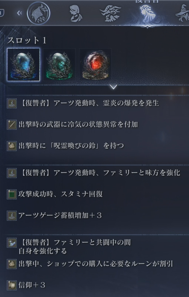Click the 信仰+3 stat icon
189x297 pixels.
12,285
